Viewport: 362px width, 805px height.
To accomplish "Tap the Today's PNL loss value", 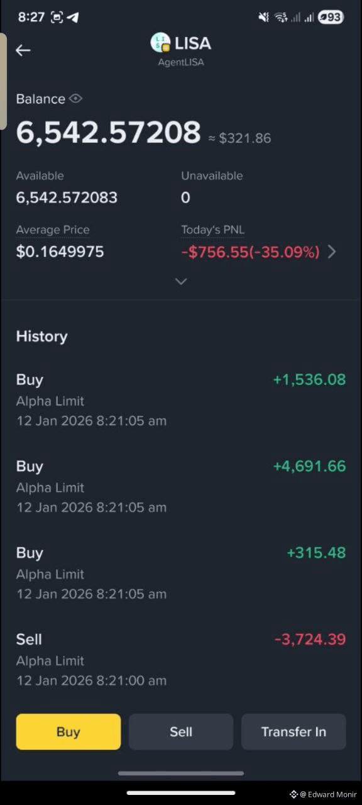I will tap(250, 252).
